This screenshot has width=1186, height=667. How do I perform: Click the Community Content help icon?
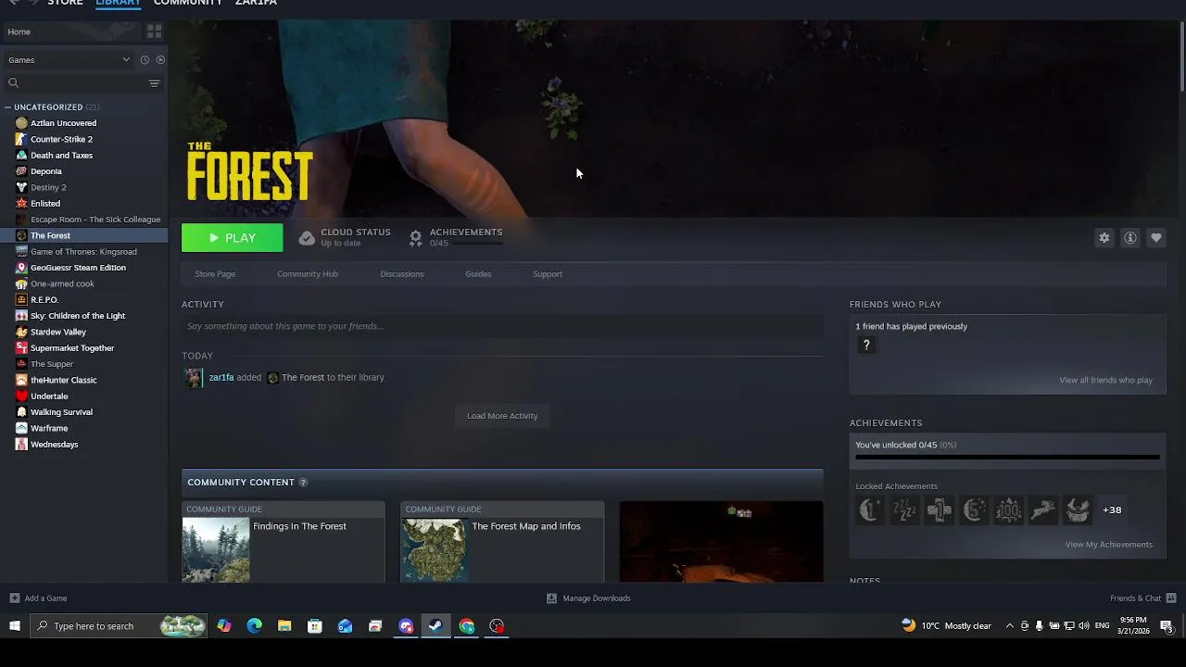[303, 483]
